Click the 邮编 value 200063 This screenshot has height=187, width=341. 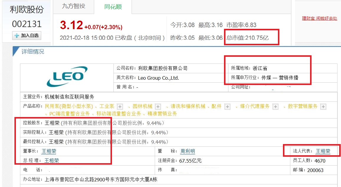[315, 170]
